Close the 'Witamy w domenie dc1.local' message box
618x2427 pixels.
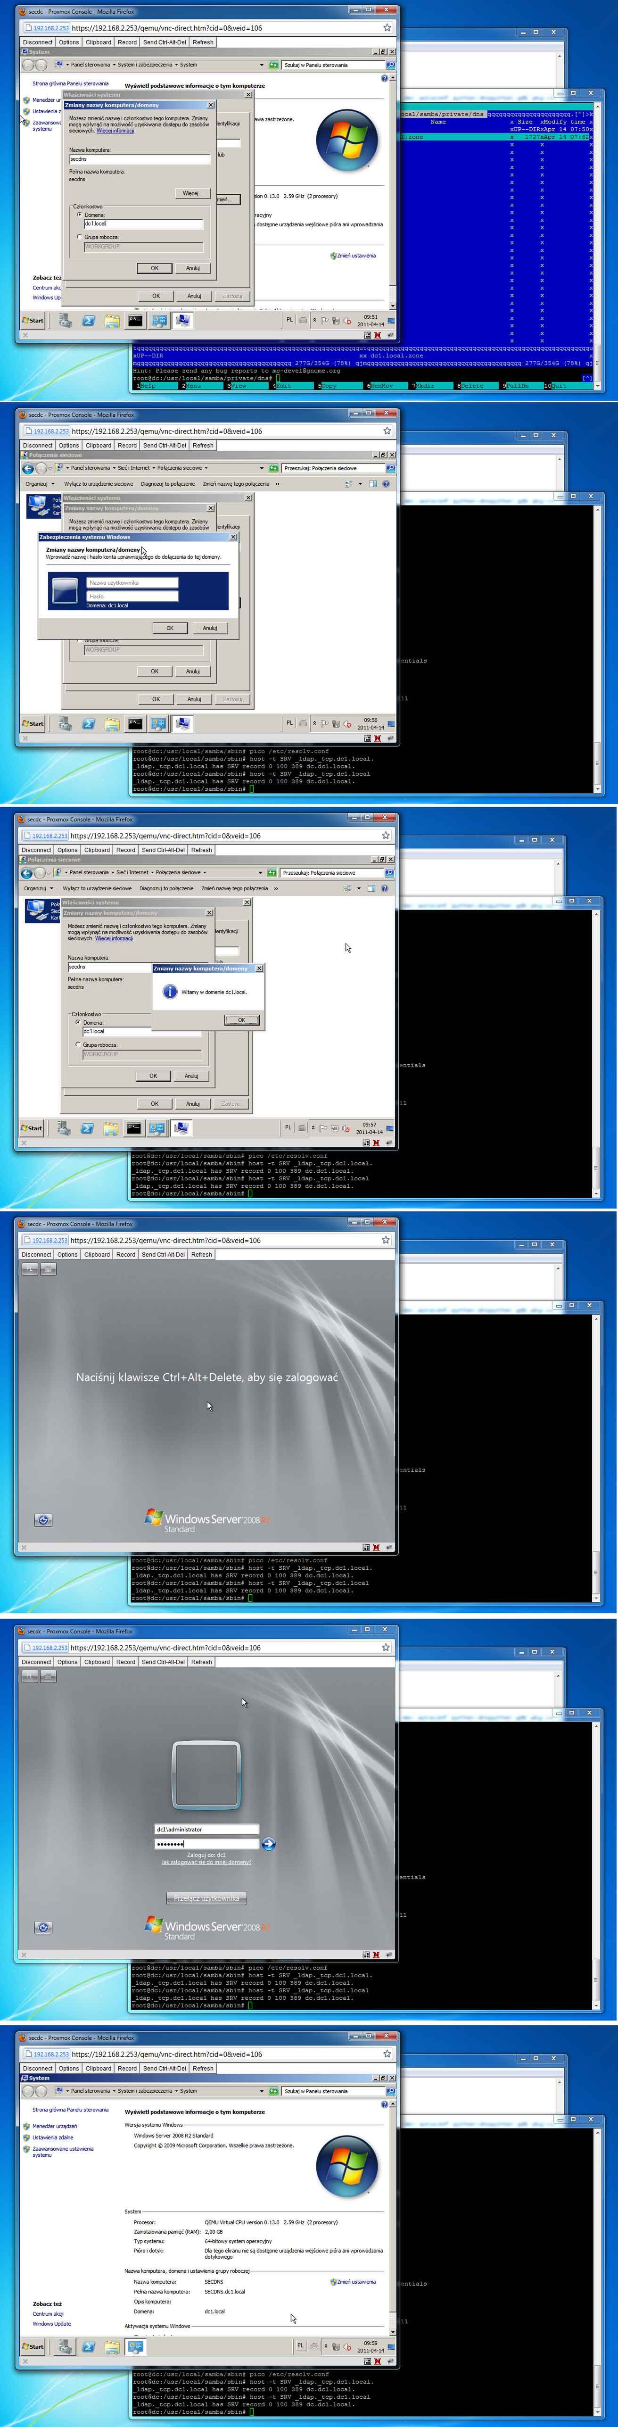point(259,969)
